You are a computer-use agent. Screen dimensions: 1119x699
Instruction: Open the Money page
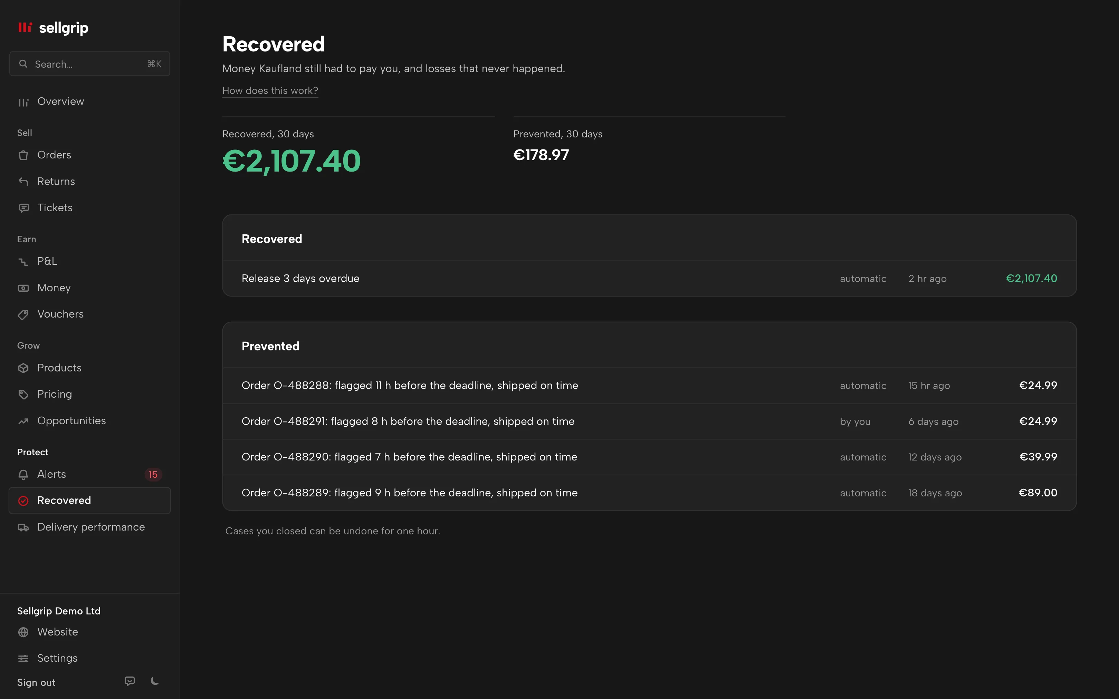click(90, 288)
